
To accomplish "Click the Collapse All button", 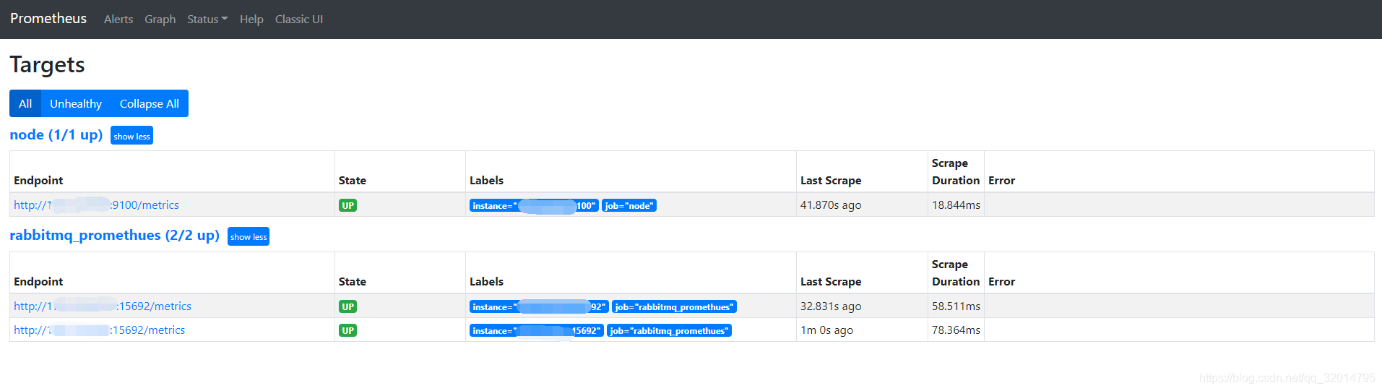I will pyautogui.click(x=150, y=103).
